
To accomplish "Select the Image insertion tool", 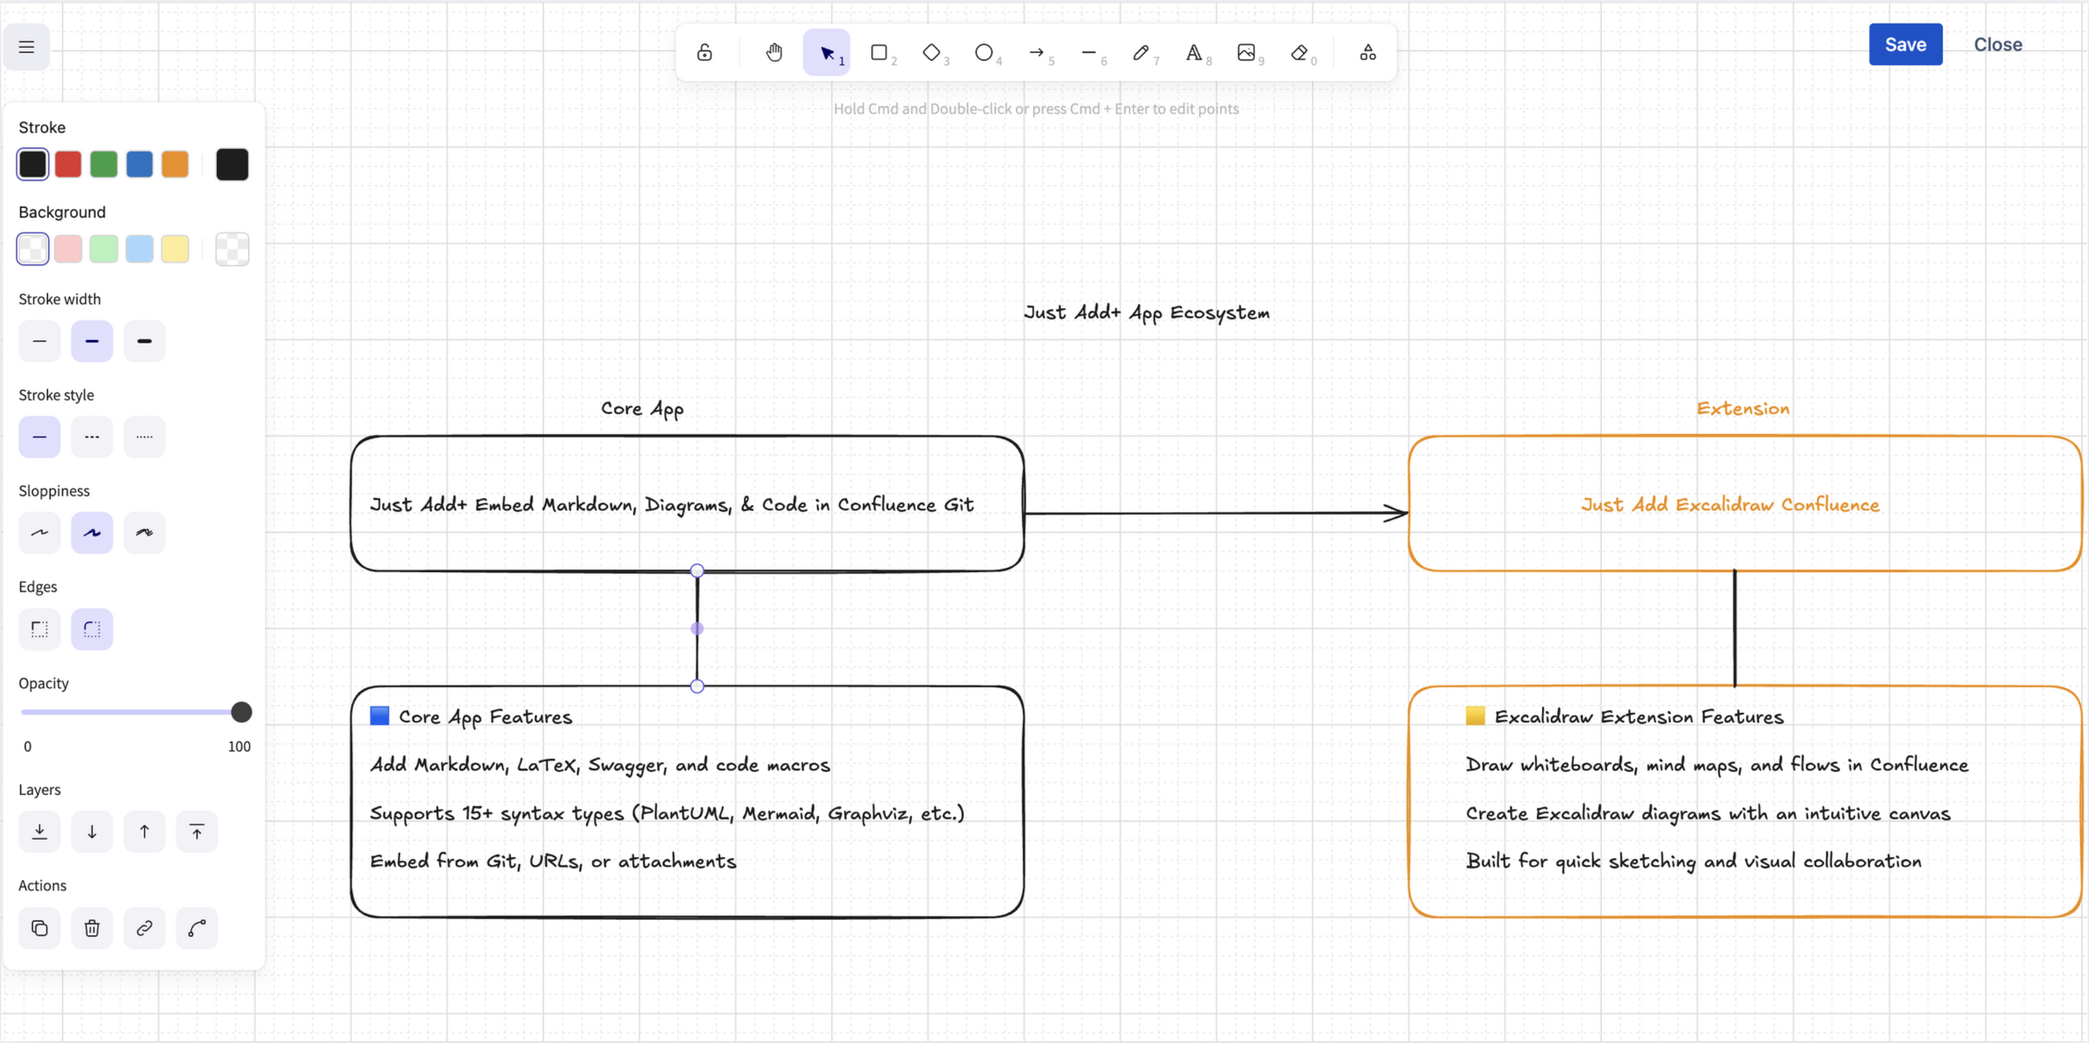I will (x=1247, y=52).
